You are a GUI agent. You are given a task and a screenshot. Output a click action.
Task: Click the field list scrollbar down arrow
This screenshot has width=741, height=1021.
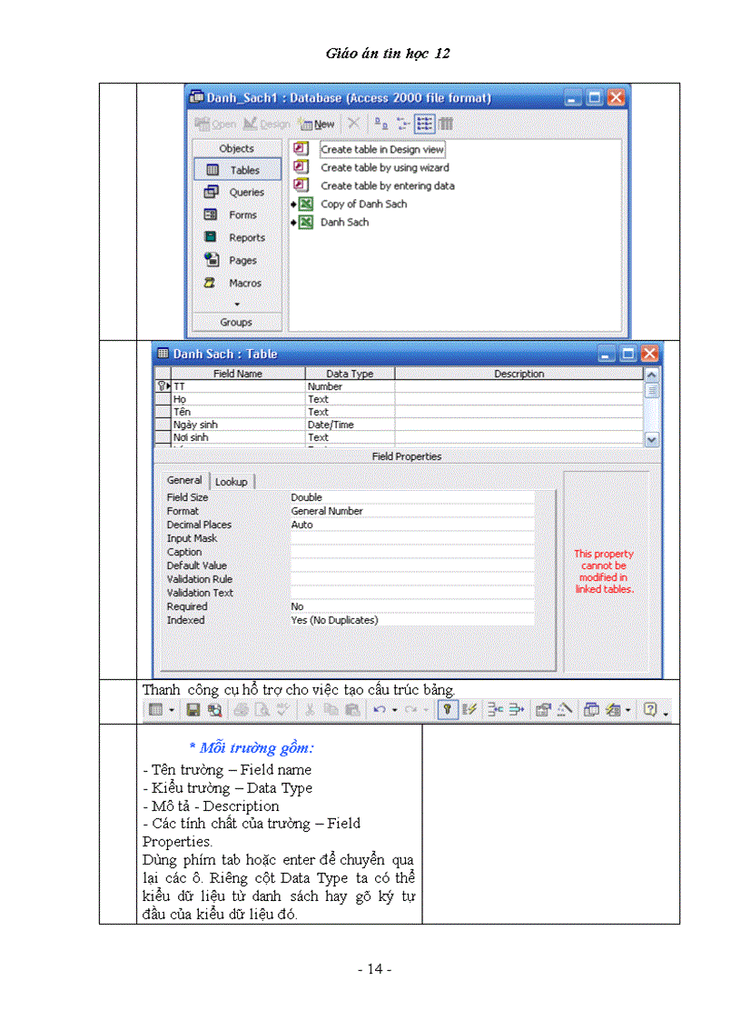point(651,439)
